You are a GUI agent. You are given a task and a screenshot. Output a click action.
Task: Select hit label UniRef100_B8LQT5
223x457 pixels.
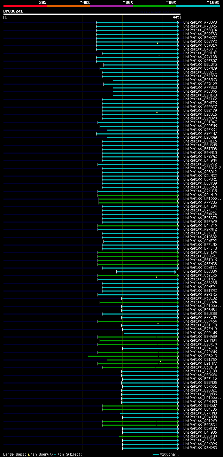pos(200,65)
